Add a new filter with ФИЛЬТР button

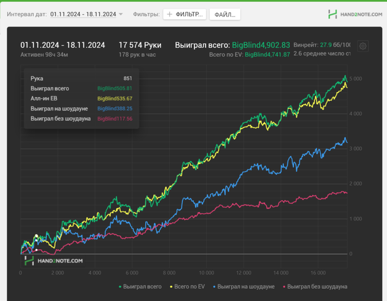point(185,14)
